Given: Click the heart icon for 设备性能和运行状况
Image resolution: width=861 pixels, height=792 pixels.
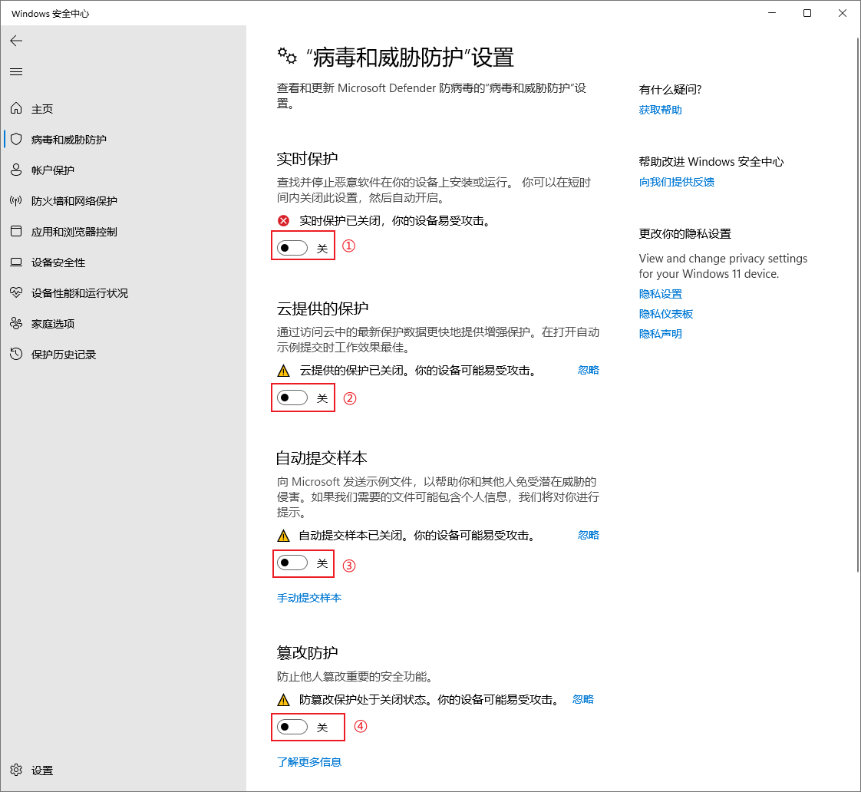Looking at the screenshot, I should click(16, 293).
